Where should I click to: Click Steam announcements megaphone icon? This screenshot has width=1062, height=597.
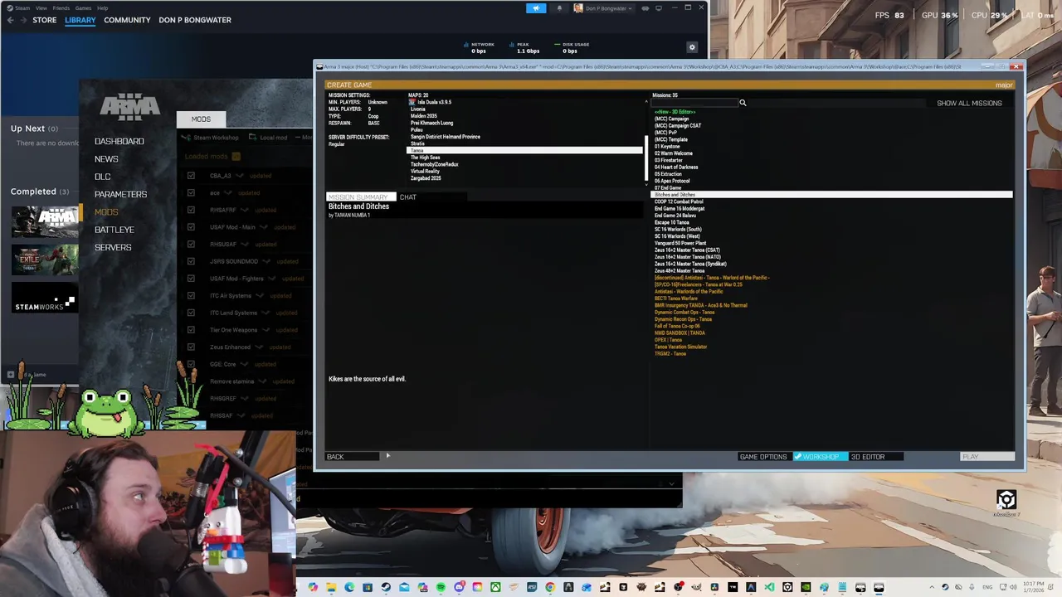[536, 8]
